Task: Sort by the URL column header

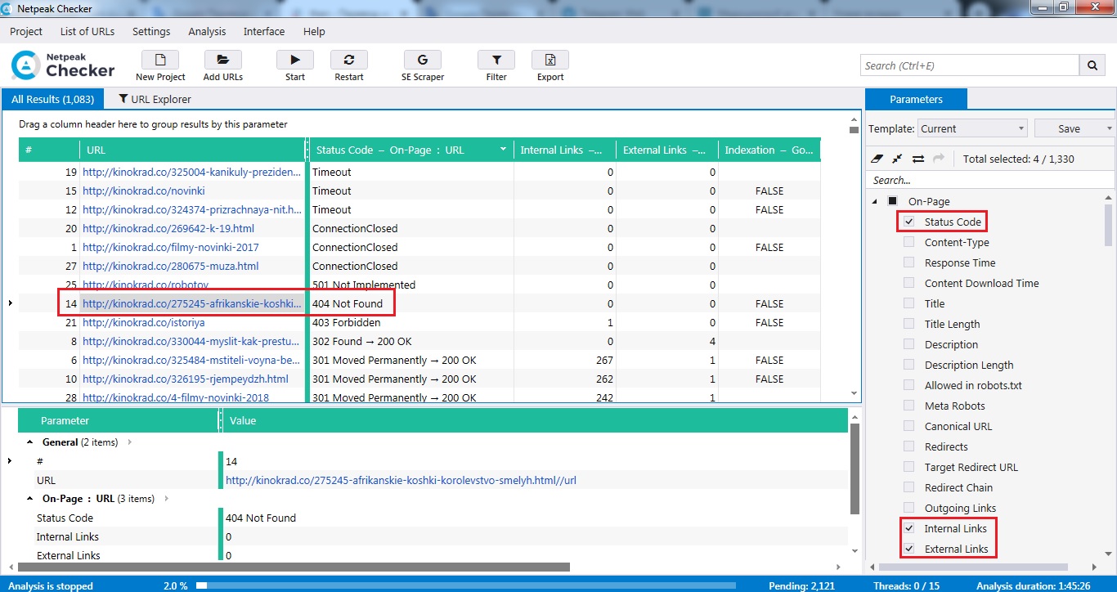Action: click(192, 150)
